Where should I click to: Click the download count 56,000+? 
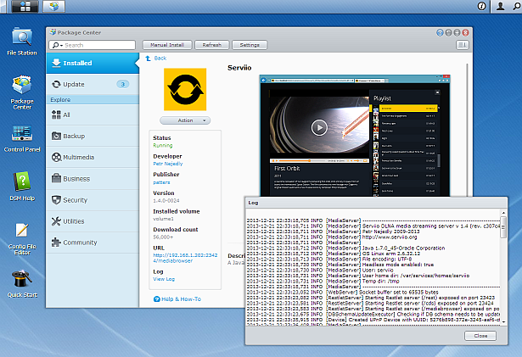coord(163,237)
